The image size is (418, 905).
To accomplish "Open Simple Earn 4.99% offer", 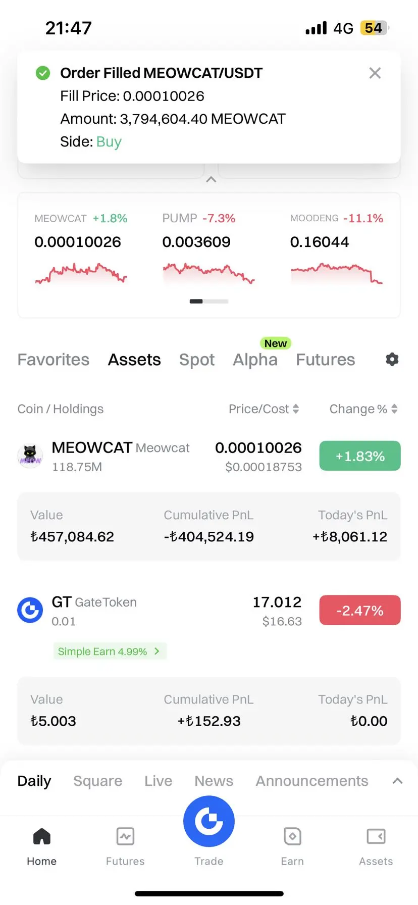I will point(110,651).
